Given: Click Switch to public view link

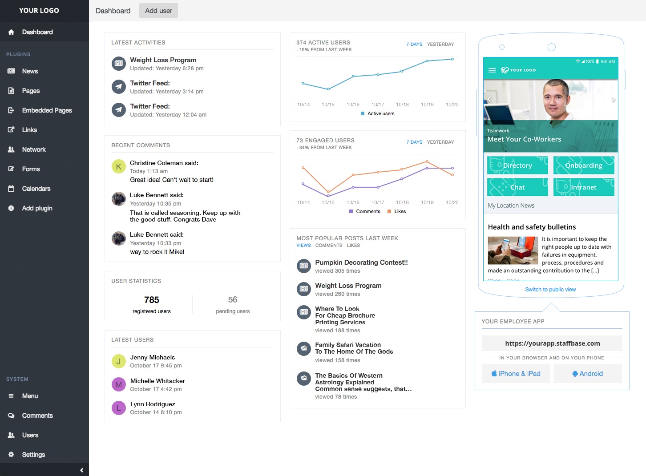Looking at the screenshot, I should [x=550, y=290].
